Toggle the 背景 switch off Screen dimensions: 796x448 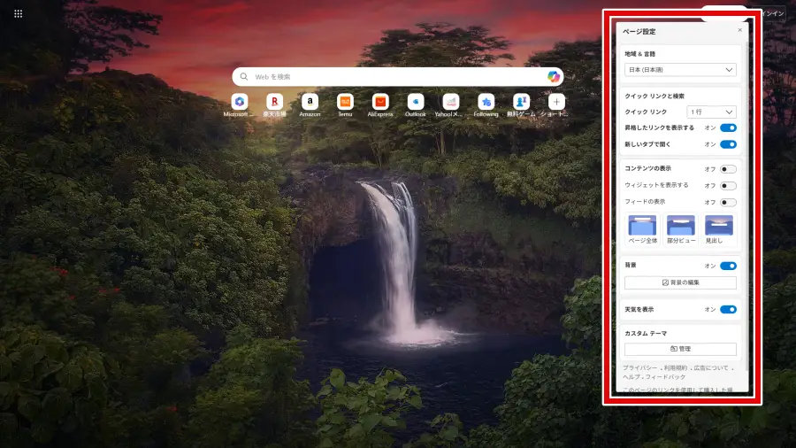[x=728, y=266]
